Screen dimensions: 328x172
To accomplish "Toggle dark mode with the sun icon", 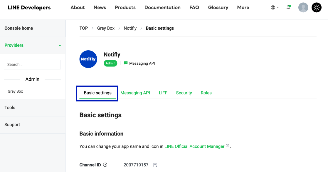I will 316,7.
